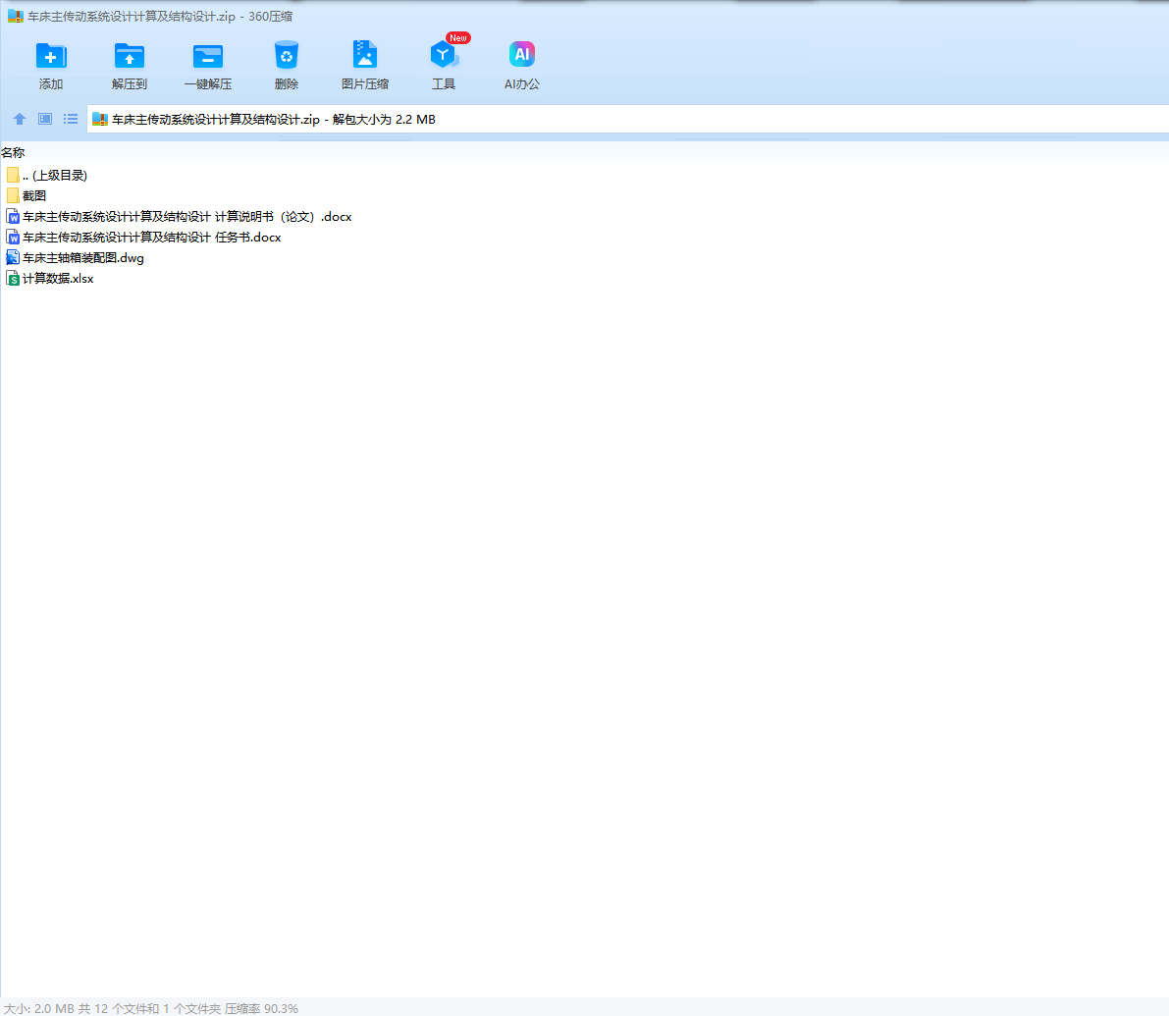Open the 工具 tools menu icon
Screen dimensions: 1169x1016
click(x=444, y=55)
